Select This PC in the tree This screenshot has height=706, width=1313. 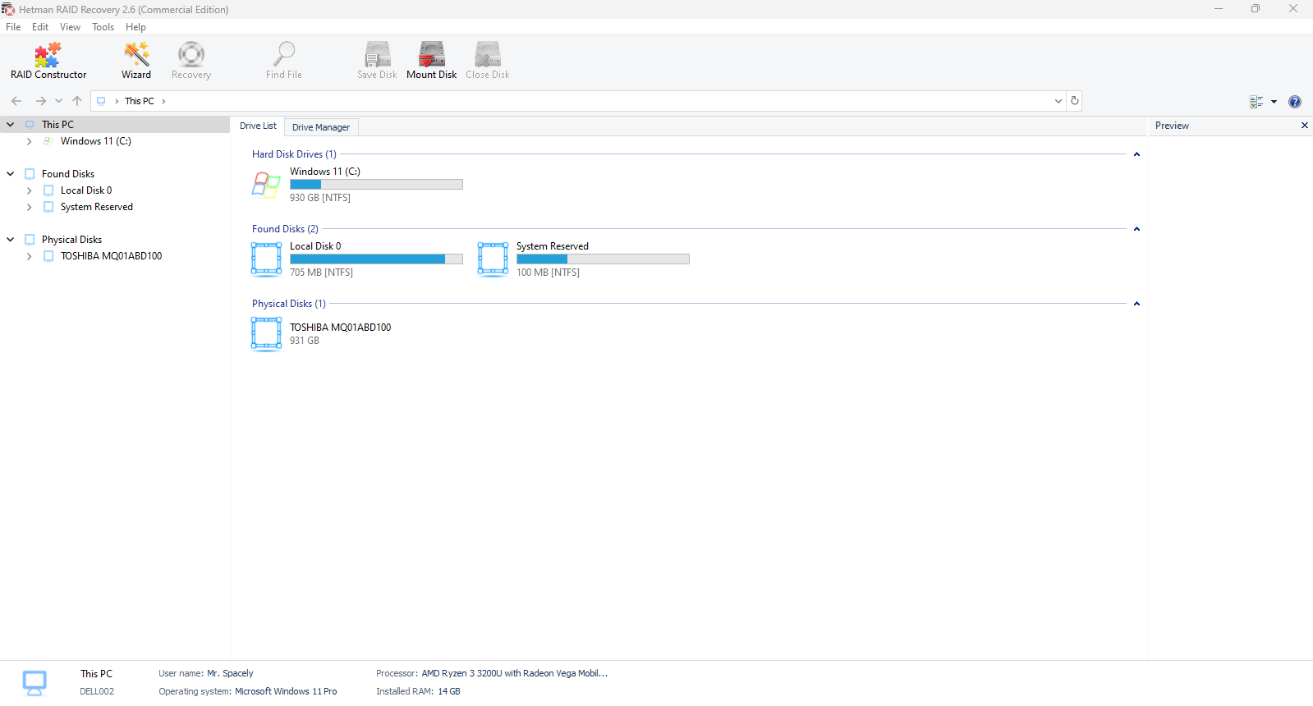(x=57, y=125)
